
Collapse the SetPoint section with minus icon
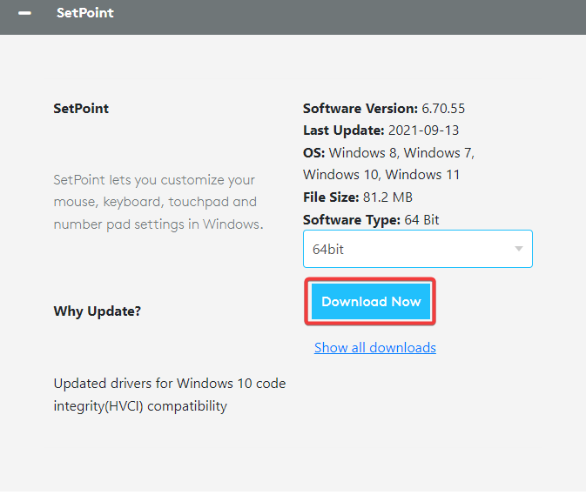point(24,14)
